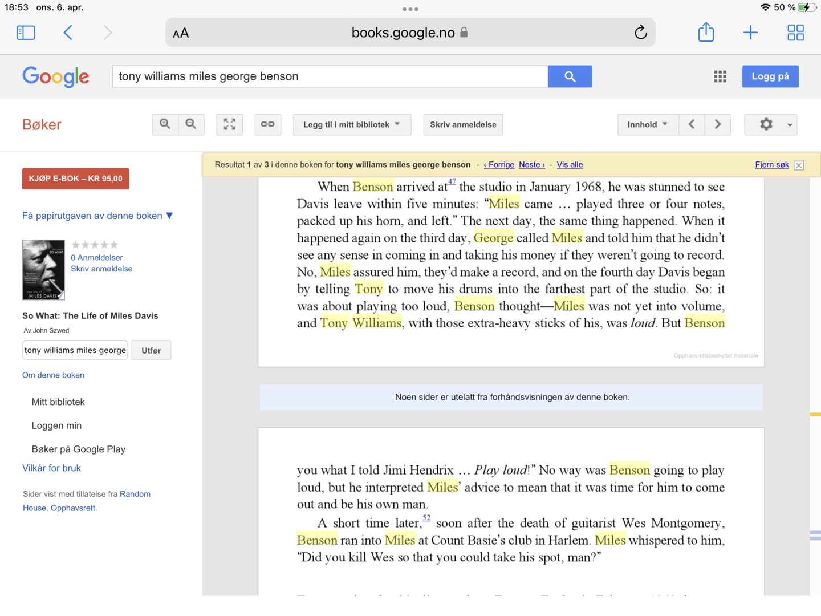This screenshot has height=616, width=821.
Task: Open the Bøker heading link
Action: pyautogui.click(x=42, y=124)
